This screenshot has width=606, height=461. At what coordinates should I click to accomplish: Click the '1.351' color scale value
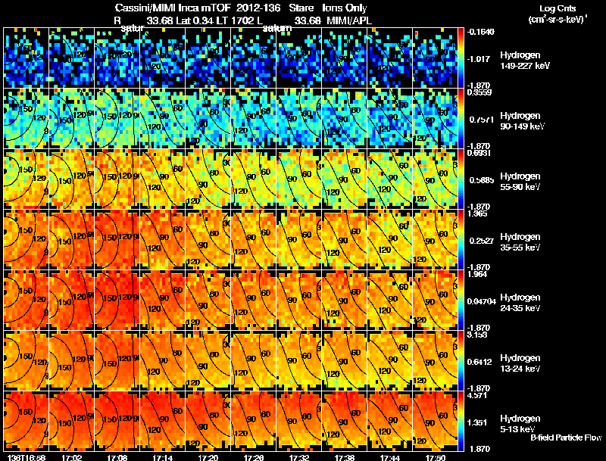477,423
